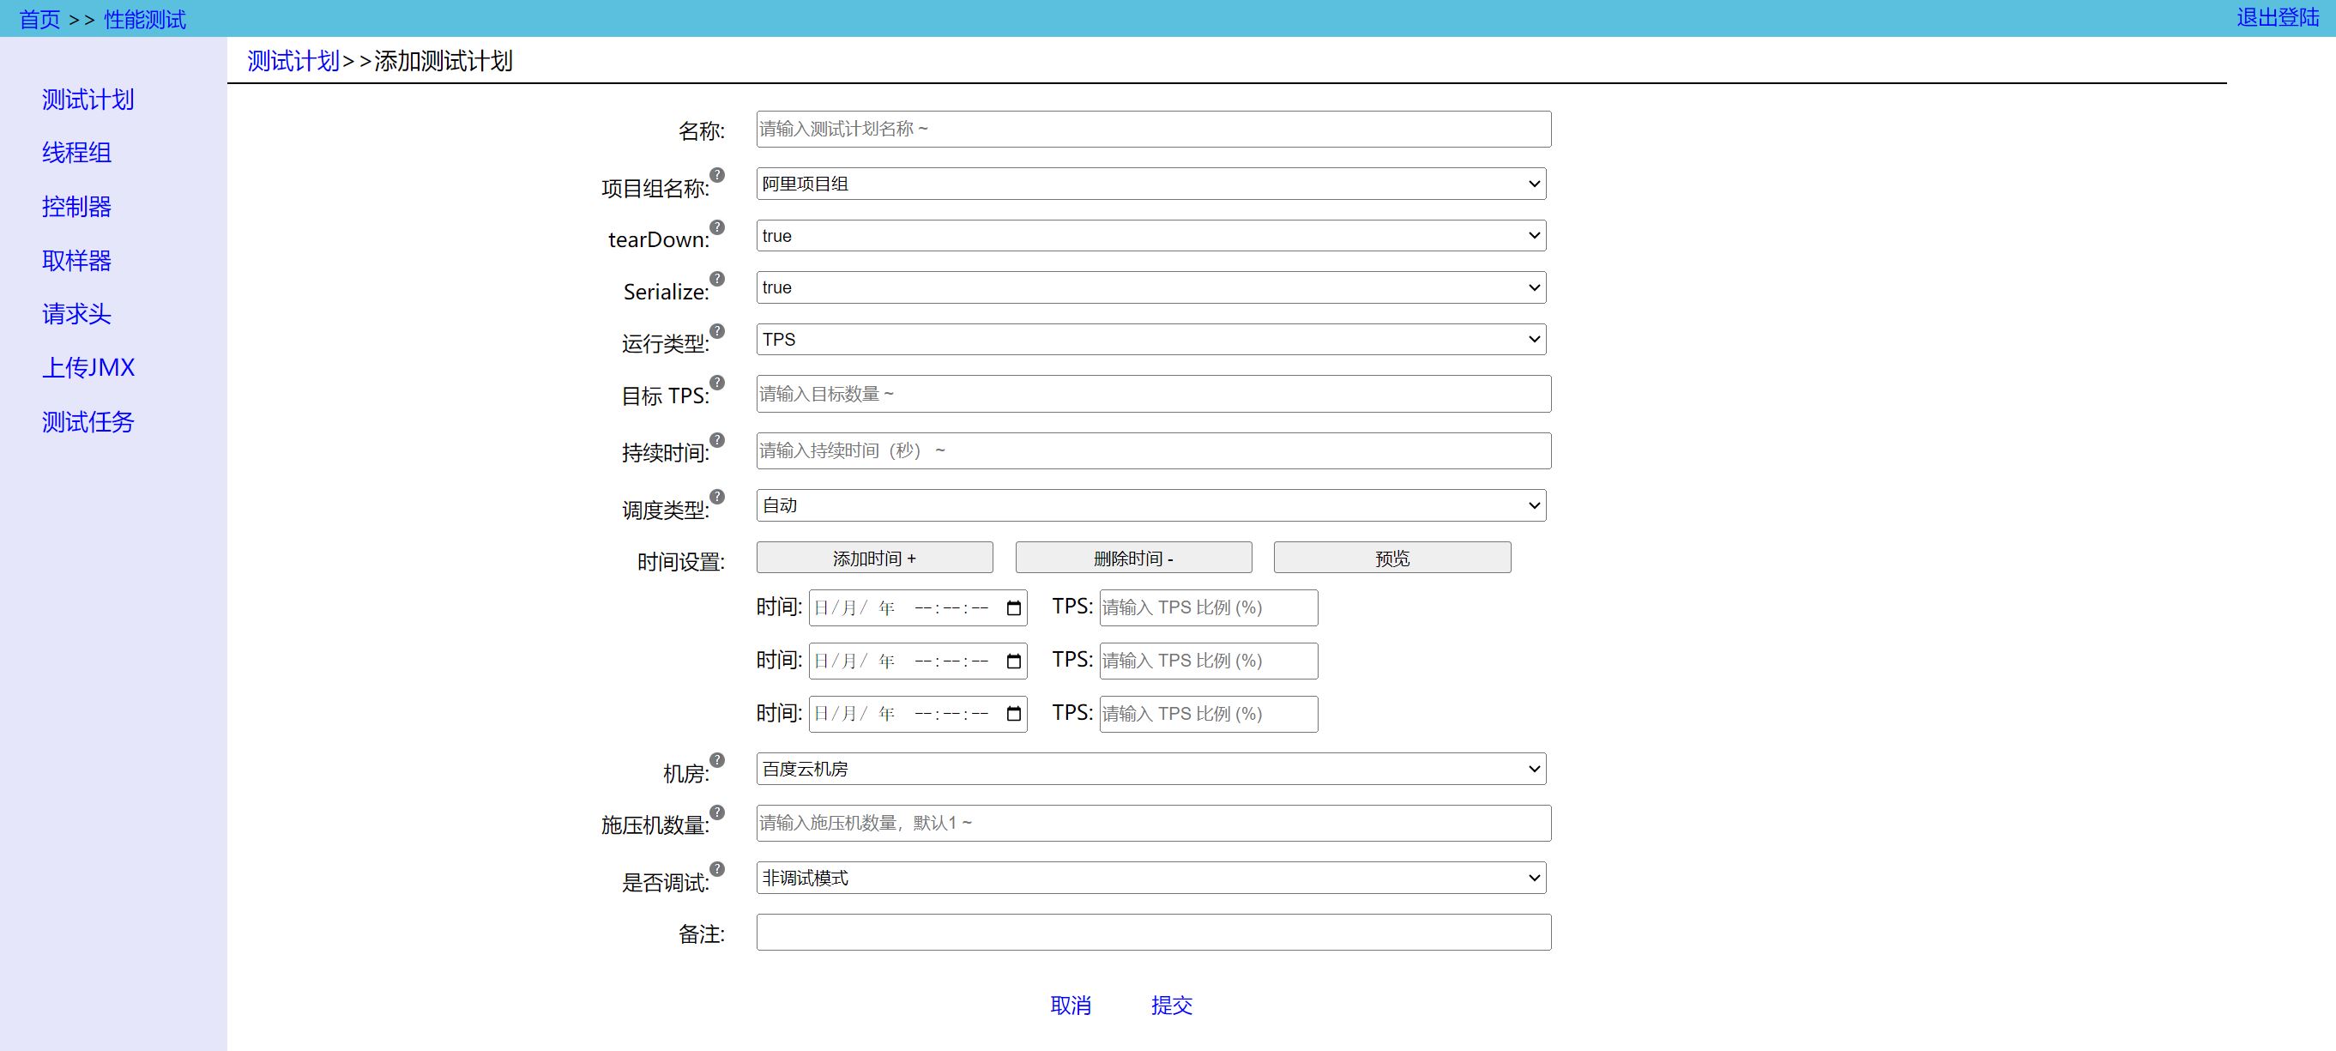Expand the 调度类型 dropdown showing 自动
Viewport: 2336px width, 1051px height.
(x=1150, y=506)
